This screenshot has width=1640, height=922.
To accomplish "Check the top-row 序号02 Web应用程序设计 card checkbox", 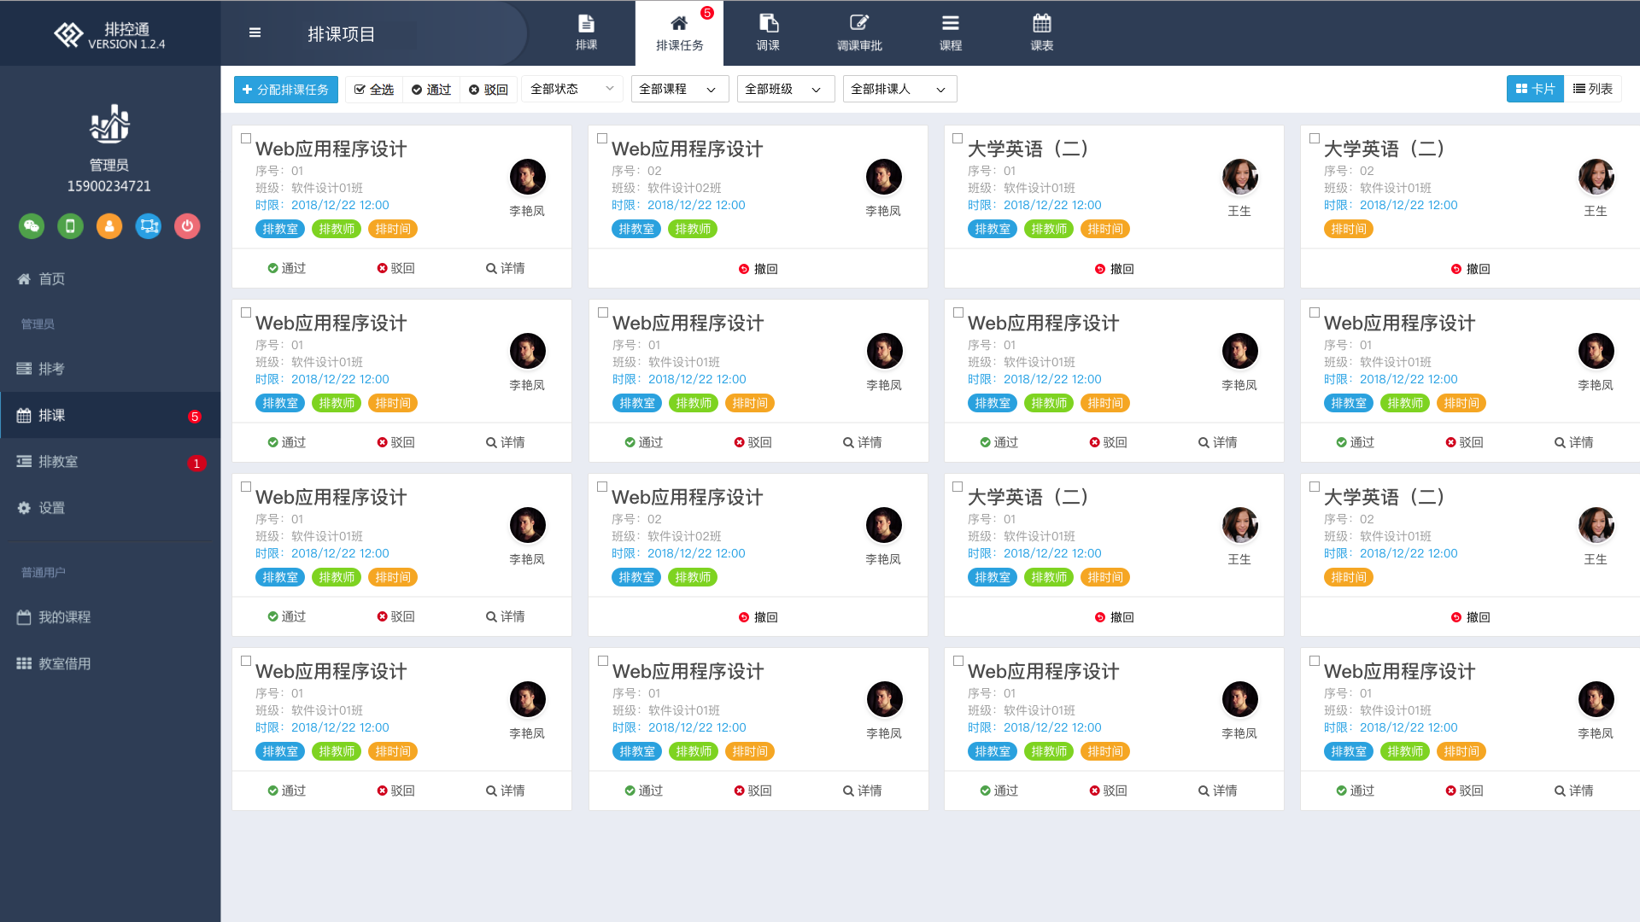I will [602, 138].
